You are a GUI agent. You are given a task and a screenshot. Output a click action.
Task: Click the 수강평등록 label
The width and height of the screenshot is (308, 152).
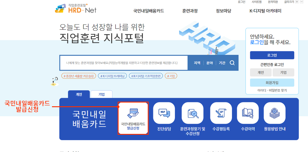[221, 129]
